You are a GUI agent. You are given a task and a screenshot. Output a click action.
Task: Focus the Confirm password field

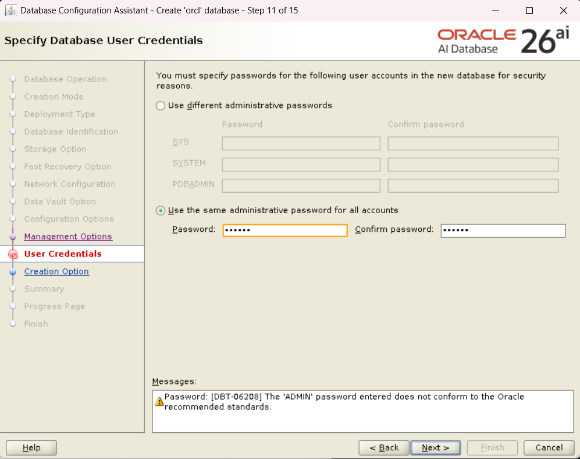[503, 231]
